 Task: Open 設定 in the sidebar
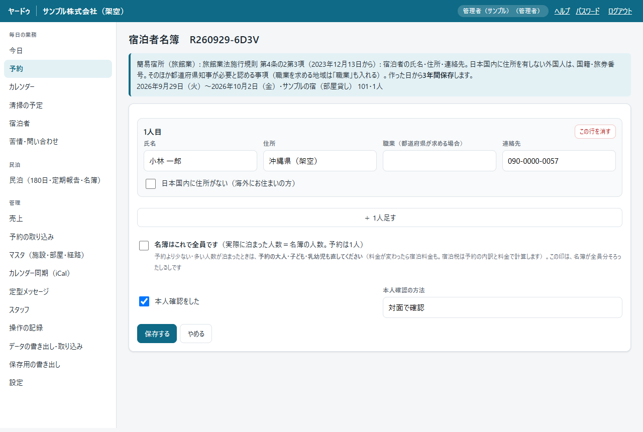pyautogui.click(x=58, y=383)
